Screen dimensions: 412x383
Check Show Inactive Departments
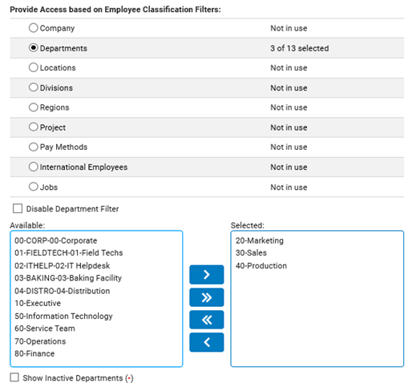[14, 377]
